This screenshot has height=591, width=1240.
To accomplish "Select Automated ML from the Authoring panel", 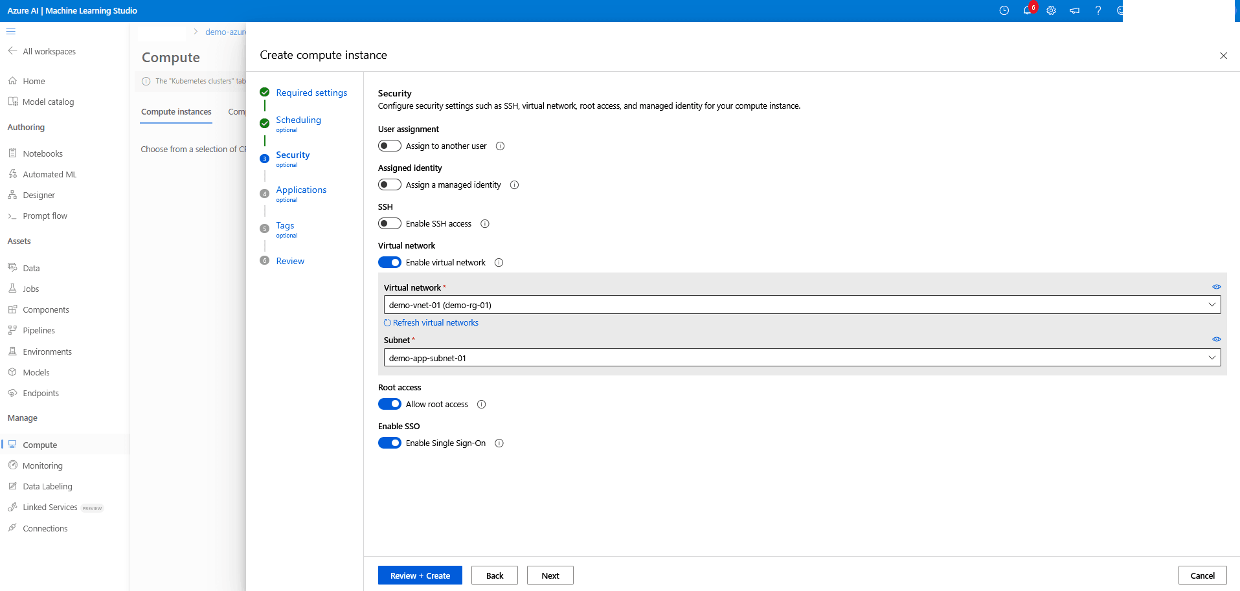I will [x=49, y=173].
